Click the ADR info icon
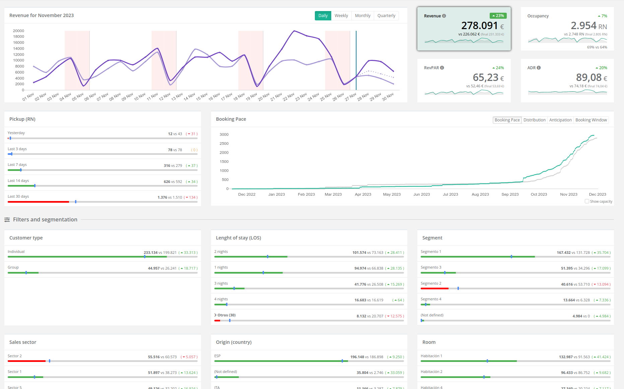The width and height of the screenshot is (624, 389). point(539,68)
